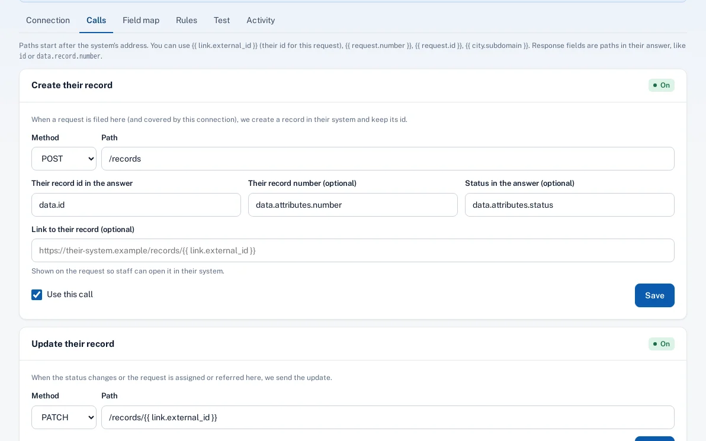Click the 'Their record number (optional)' label

[x=302, y=183]
